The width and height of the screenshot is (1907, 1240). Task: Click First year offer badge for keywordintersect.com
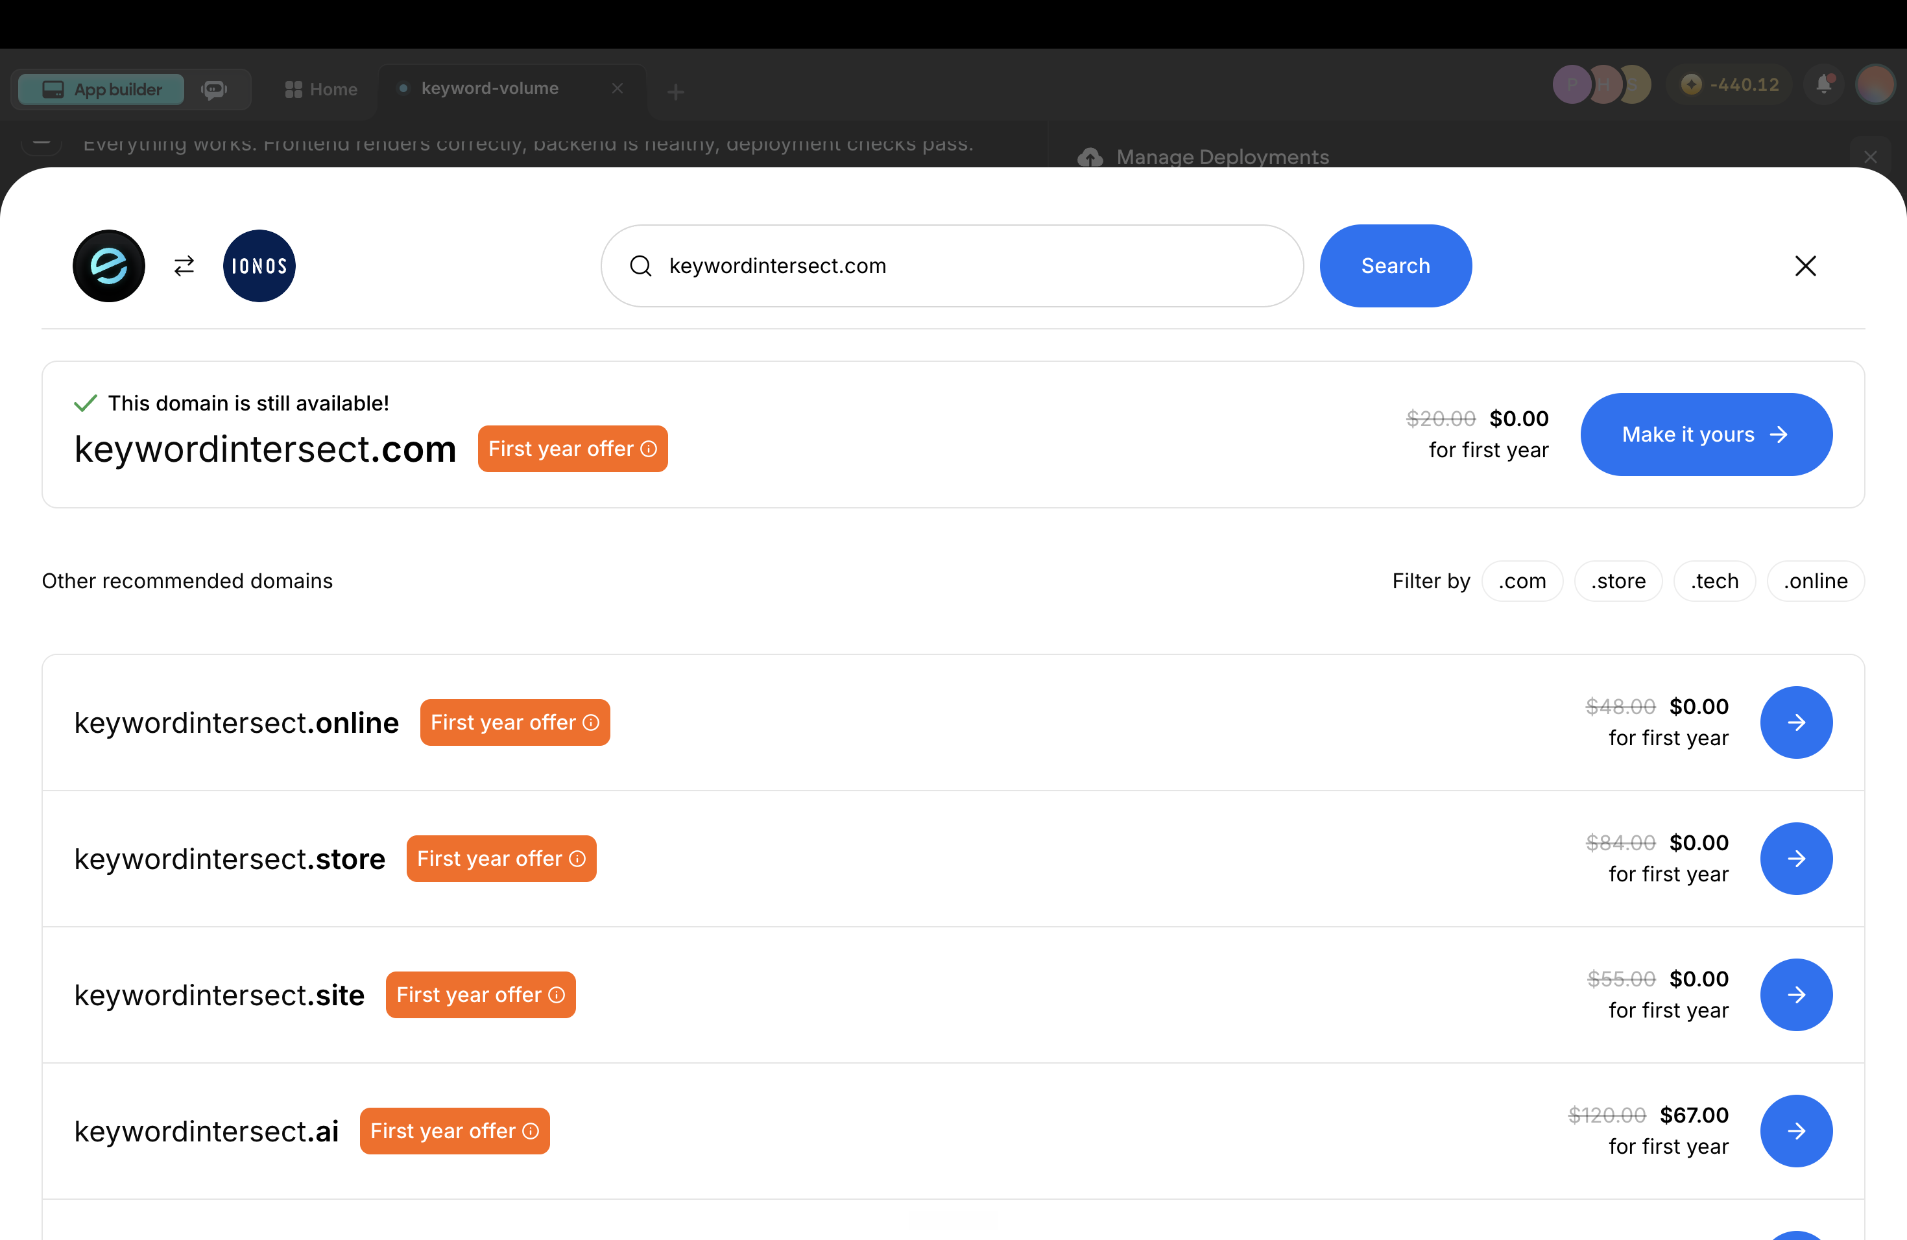coord(573,449)
